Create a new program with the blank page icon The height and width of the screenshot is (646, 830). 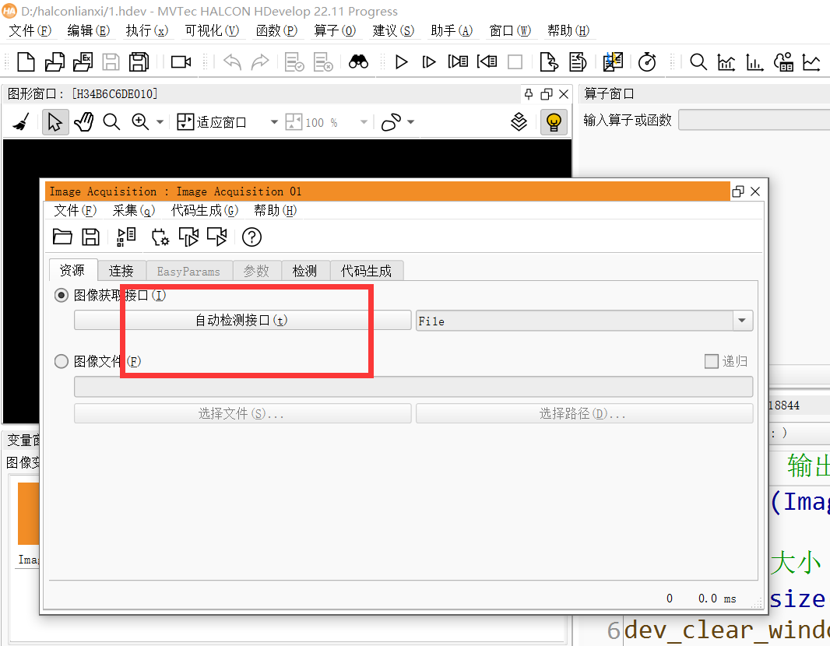(26, 62)
